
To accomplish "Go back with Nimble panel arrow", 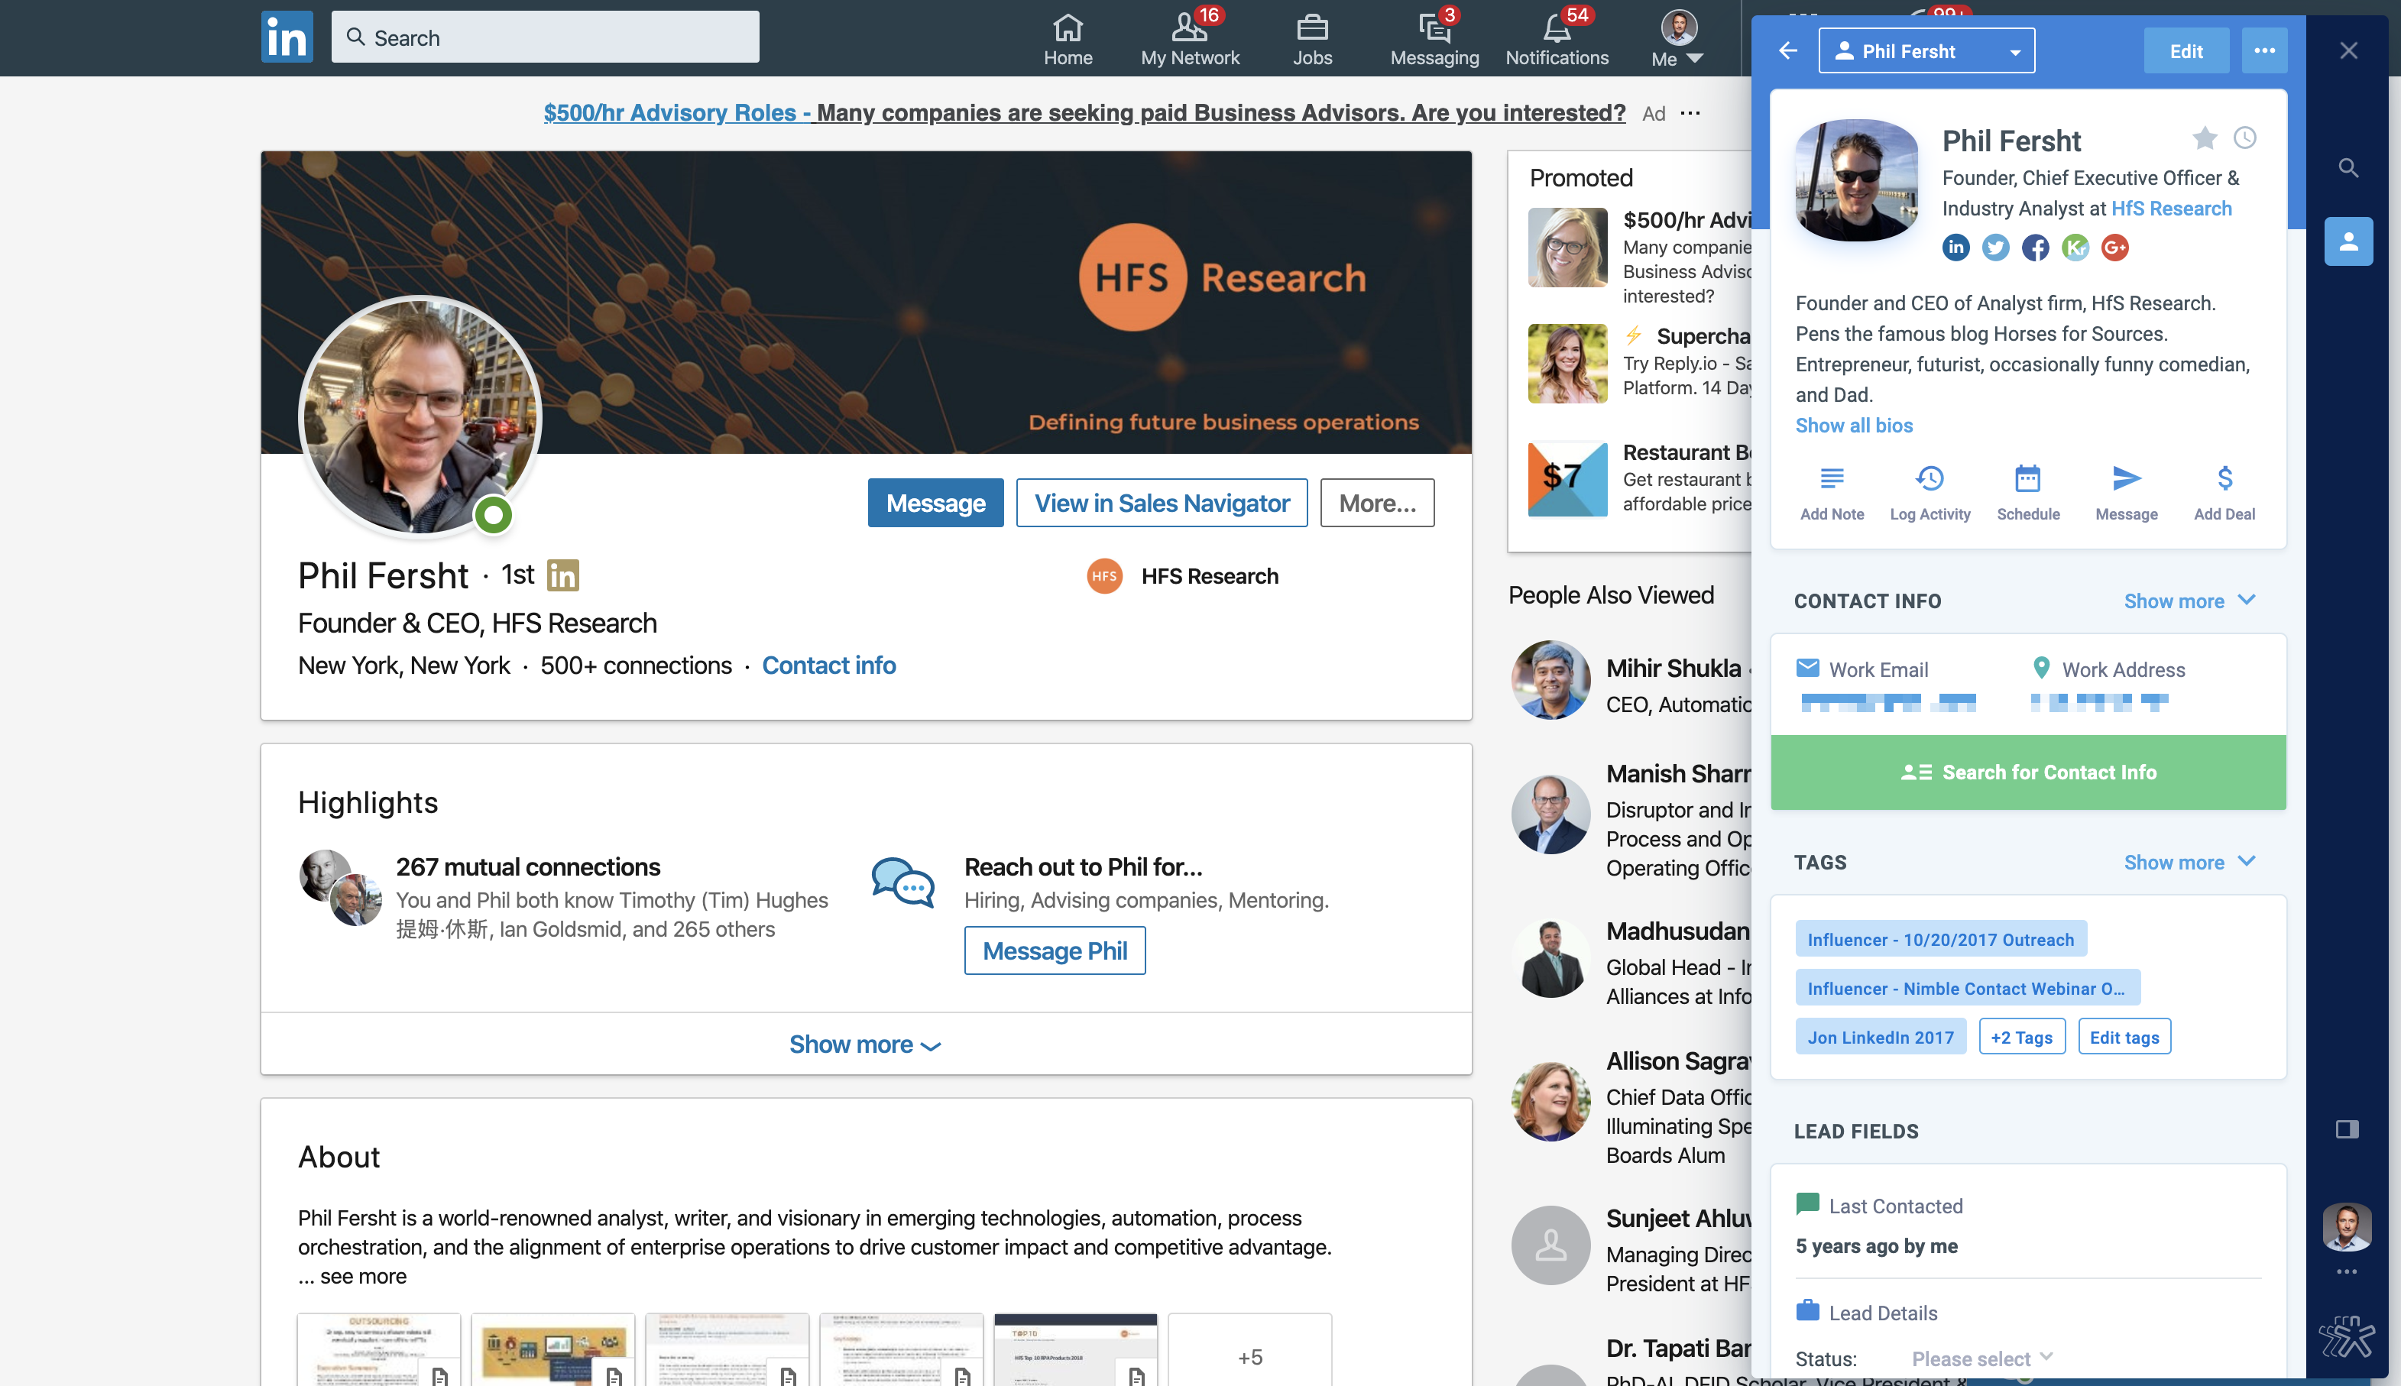I will [x=1788, y=50].
